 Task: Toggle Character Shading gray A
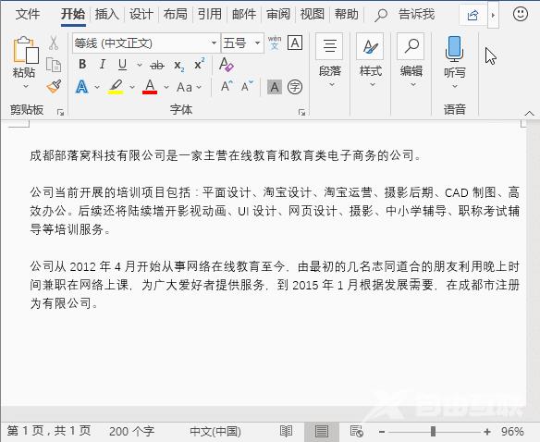[x=275, y=87]
